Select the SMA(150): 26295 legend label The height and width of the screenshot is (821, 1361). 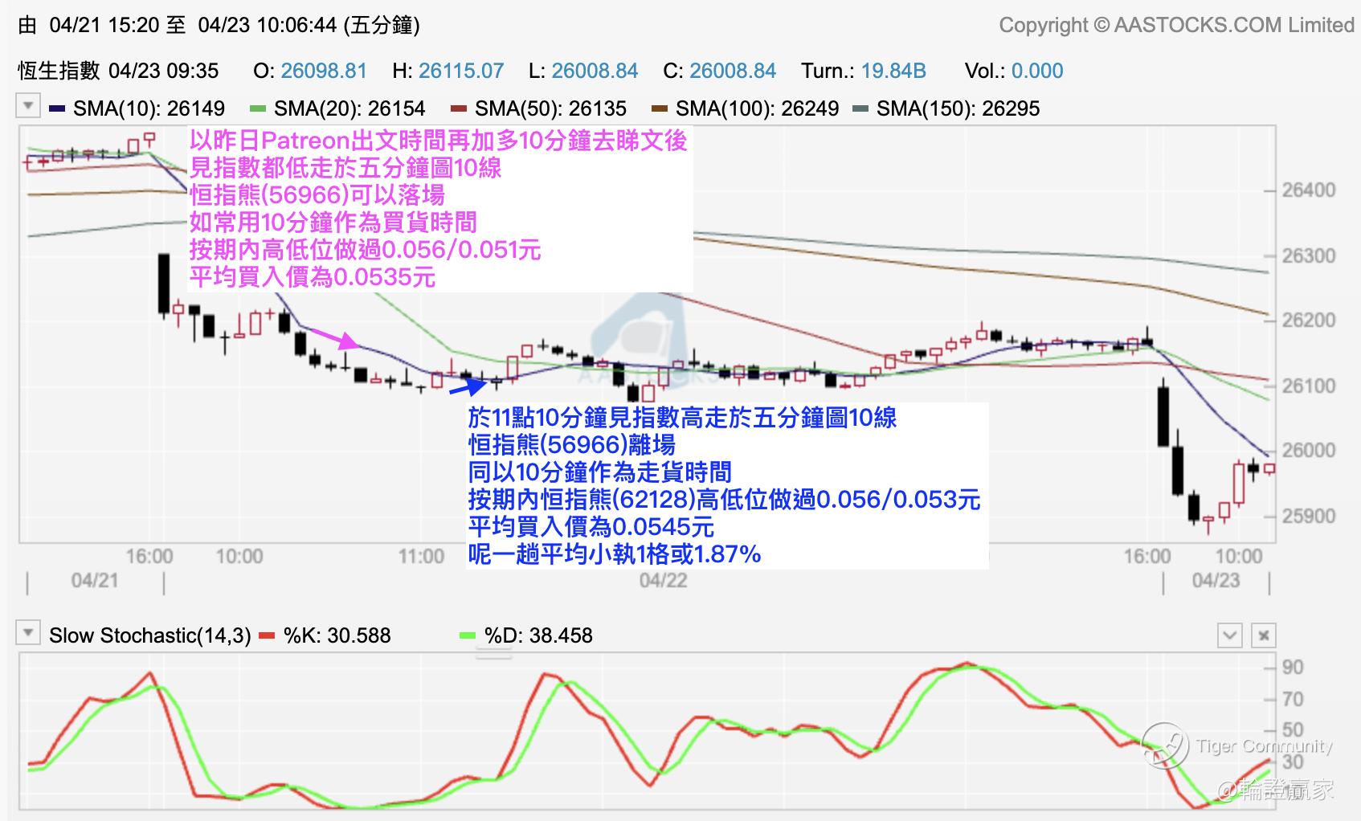[x=958, y=108]
